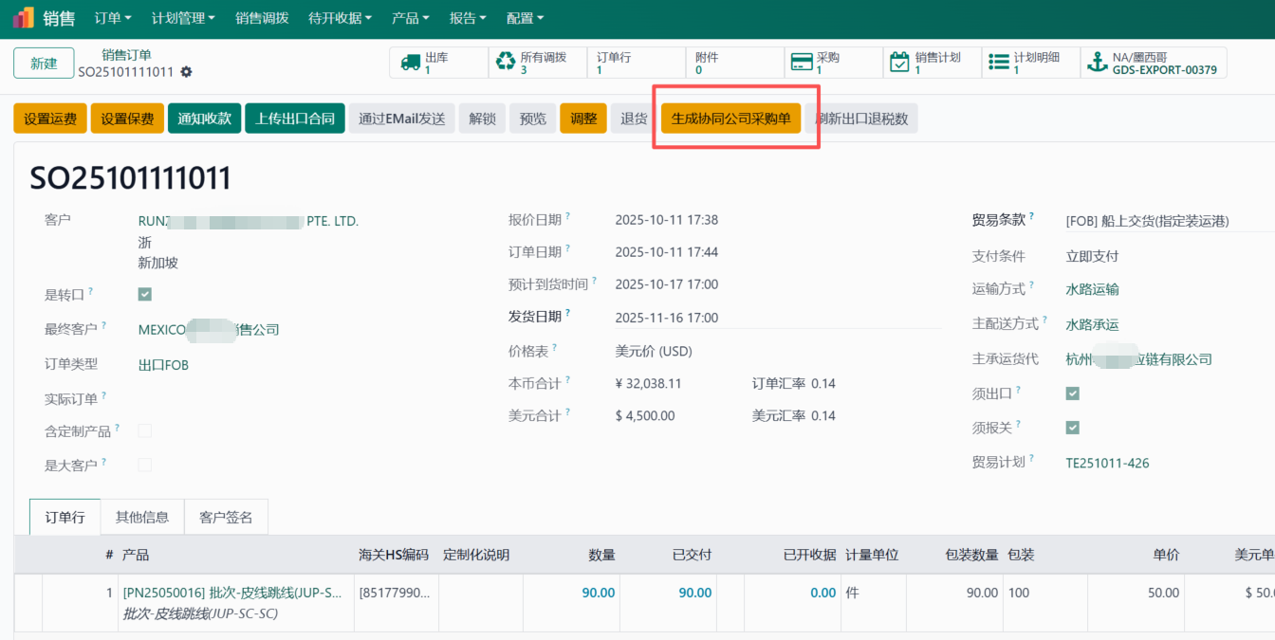Toggle the 须出口 checkbox
Image resolution: width=1275 pixels, height=640 pixels.
pyautogui.click(x=1073, y=393)
